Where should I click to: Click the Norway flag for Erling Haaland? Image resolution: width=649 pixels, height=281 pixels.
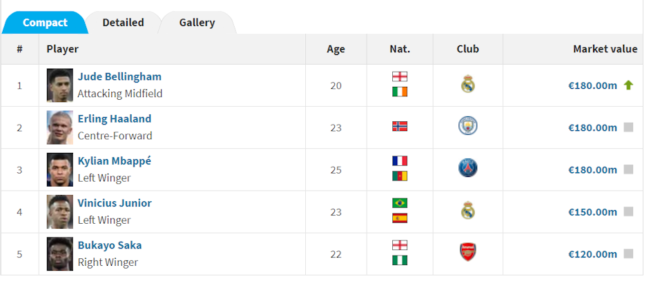[400, 126]
